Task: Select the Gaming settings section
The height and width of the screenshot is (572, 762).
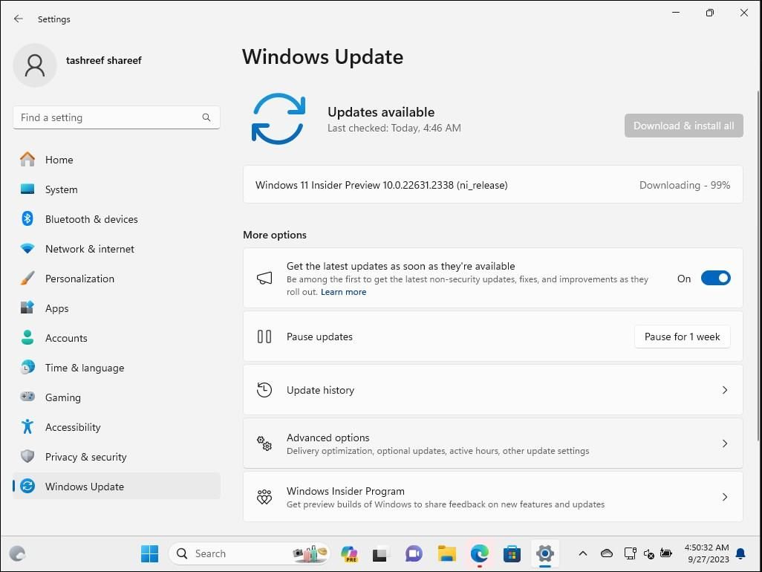Action: pos(63,397)
